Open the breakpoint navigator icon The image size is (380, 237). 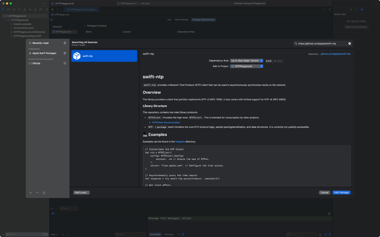point(41,9)
